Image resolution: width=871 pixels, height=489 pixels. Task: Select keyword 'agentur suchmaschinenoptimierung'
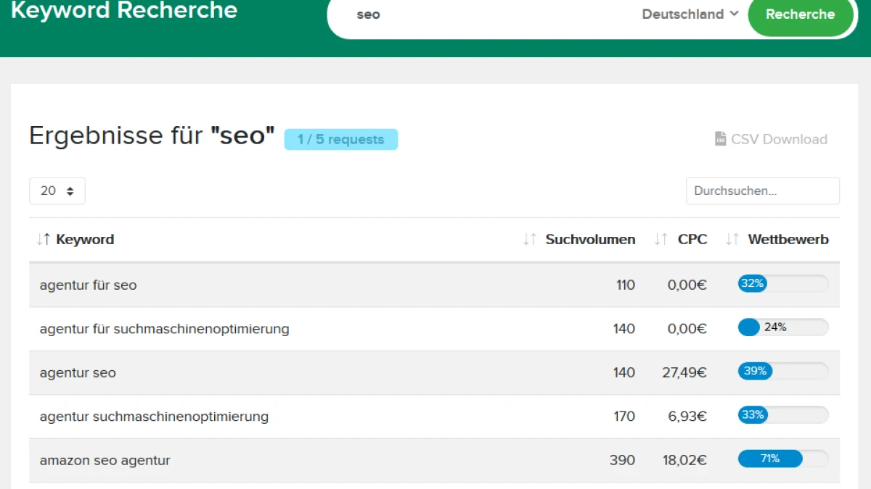point(154,417)
